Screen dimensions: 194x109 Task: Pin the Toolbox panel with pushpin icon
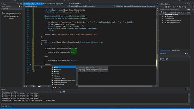click(19, 4)
